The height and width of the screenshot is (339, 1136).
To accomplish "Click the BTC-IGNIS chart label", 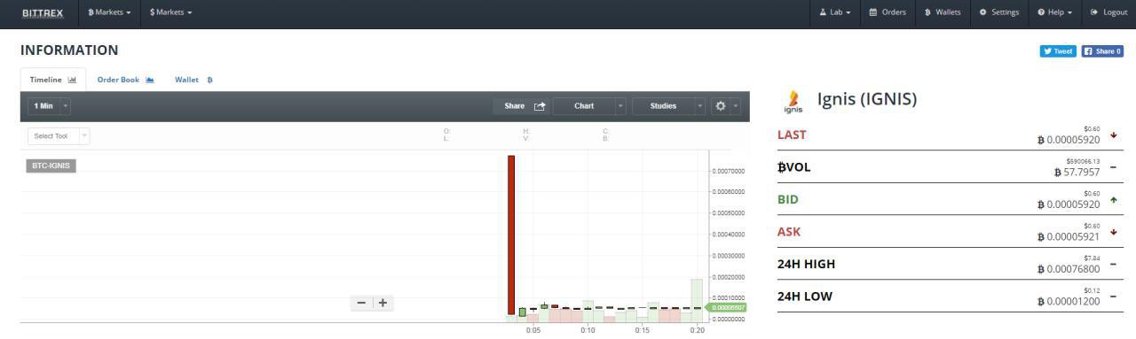I will [x=51, y=166].
